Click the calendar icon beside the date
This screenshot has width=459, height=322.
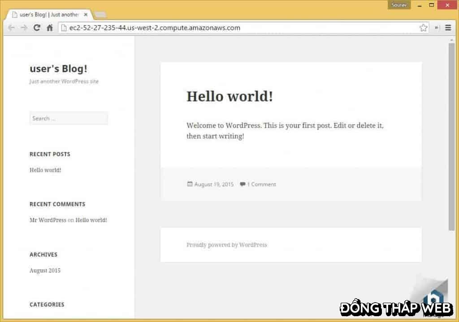[x=190, y=184]
